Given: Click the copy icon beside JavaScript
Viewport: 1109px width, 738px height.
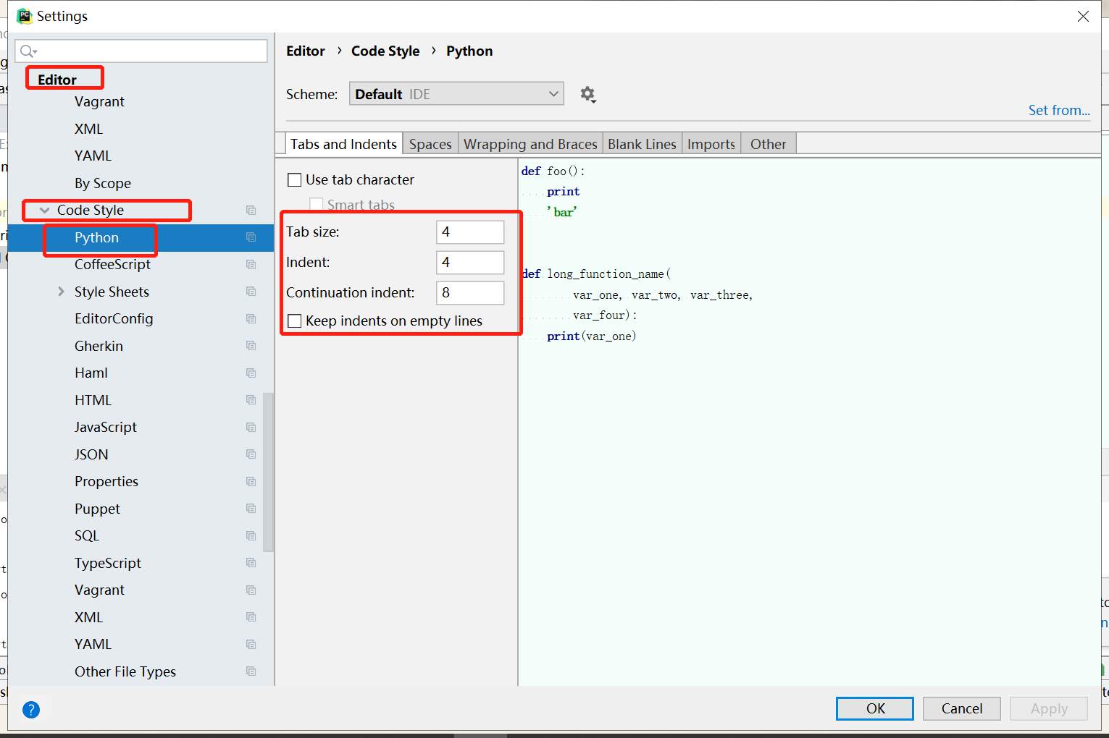Looking at the screenshot, I should point(251,428).
